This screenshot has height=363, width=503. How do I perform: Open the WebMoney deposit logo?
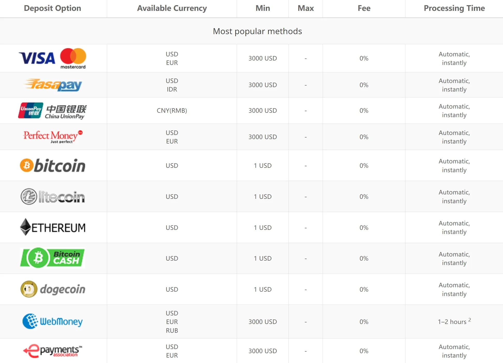(x=53, y=321)
